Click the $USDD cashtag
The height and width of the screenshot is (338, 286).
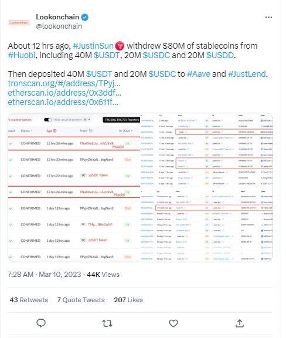(220, 55)
